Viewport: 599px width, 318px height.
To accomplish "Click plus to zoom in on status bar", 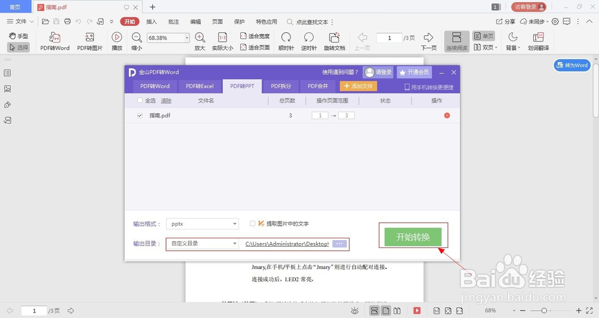I will coord(579,311).
